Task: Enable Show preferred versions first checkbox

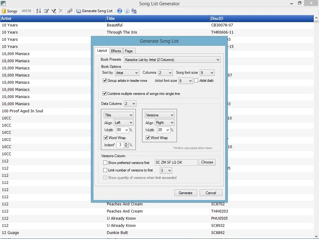Action: [105, 162]
